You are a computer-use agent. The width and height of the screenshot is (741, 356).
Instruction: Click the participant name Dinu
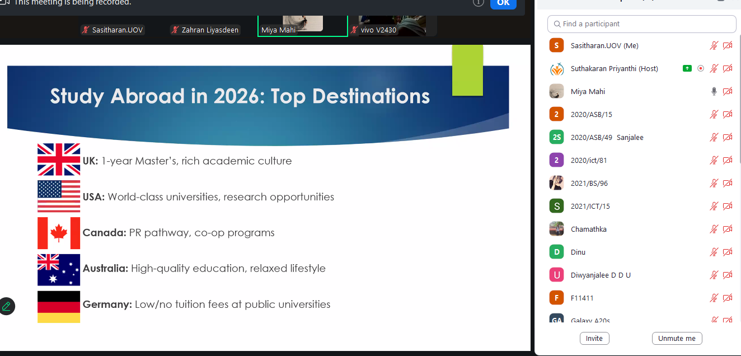(578, 252)
